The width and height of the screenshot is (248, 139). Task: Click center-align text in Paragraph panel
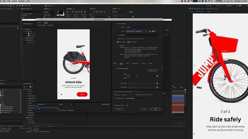(70, 12)
